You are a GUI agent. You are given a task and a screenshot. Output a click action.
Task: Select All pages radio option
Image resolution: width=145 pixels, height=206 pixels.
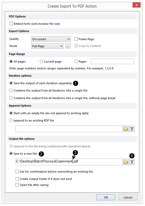(x=11, y=62)
